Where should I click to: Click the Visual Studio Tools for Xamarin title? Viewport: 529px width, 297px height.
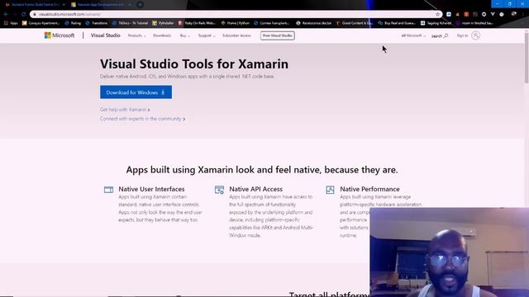[x=194, y=64]
